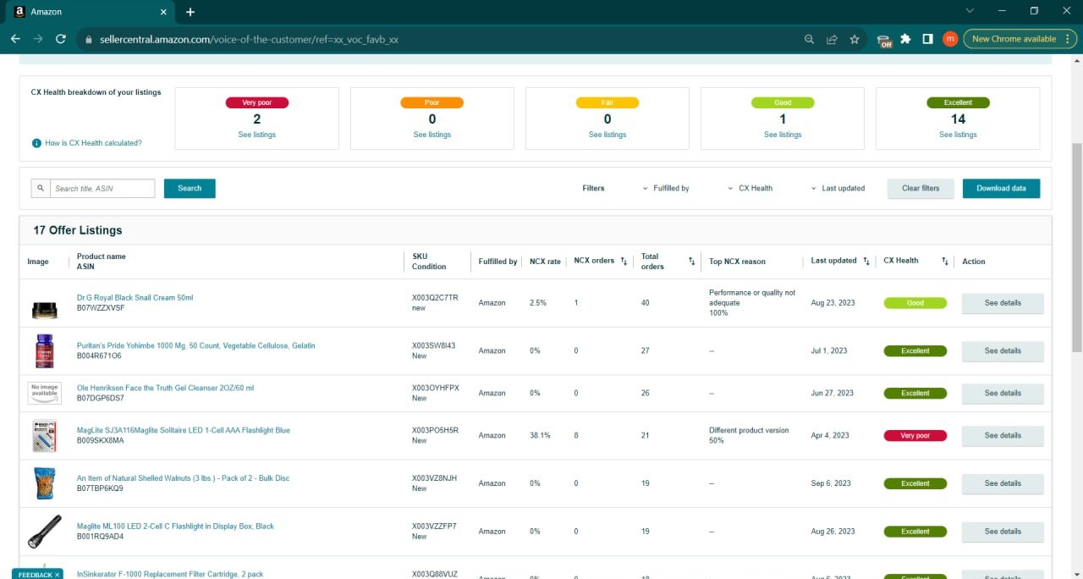1083x579 pixels.
Task: Close the FEEDBACK tab with its X
Action: pos(58,575)
